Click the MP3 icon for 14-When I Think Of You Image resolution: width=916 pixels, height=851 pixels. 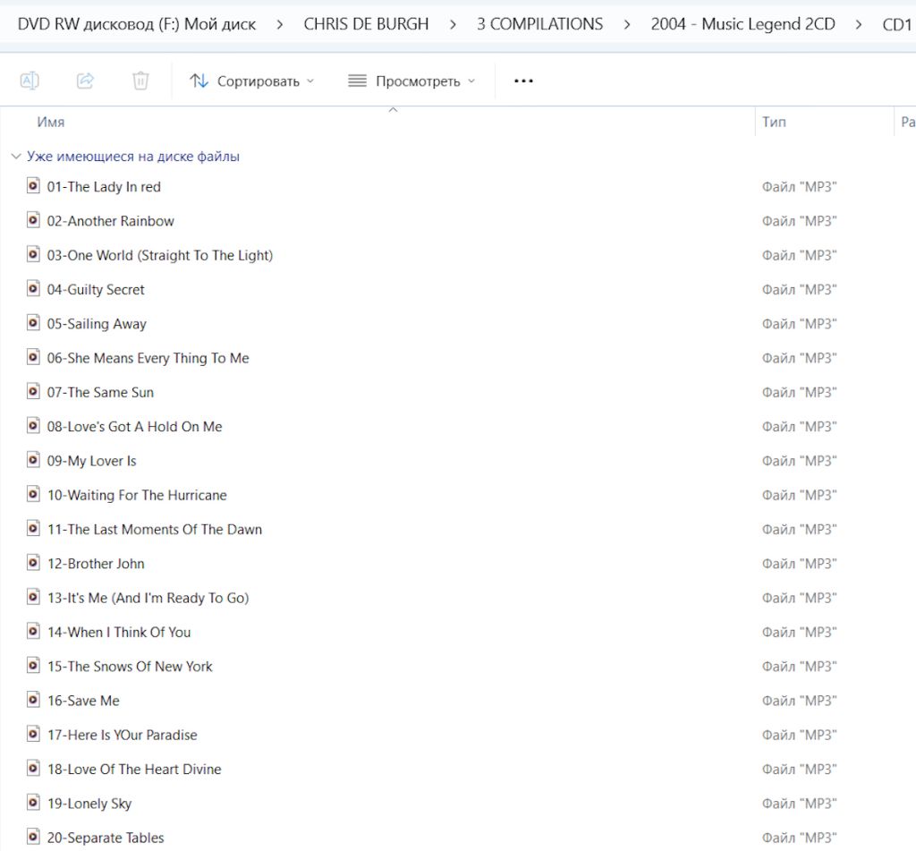33,631
